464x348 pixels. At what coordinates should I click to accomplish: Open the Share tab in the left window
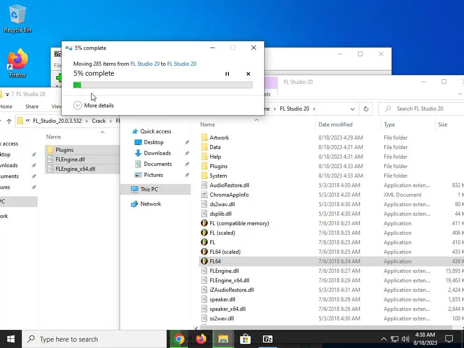32,106
